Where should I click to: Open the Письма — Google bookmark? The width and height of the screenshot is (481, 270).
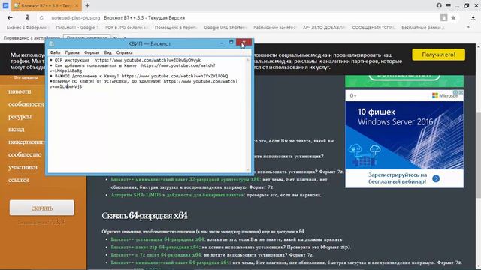(77, 28)
